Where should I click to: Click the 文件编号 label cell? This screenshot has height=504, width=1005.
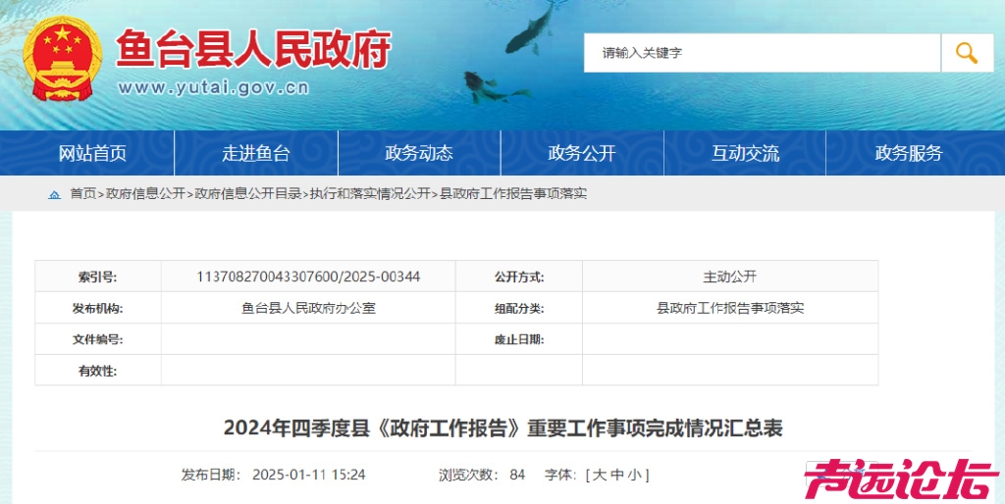(x=98, y=339)
